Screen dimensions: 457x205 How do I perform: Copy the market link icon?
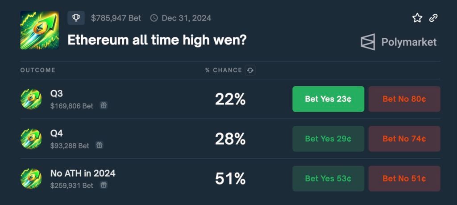(433, 18)
